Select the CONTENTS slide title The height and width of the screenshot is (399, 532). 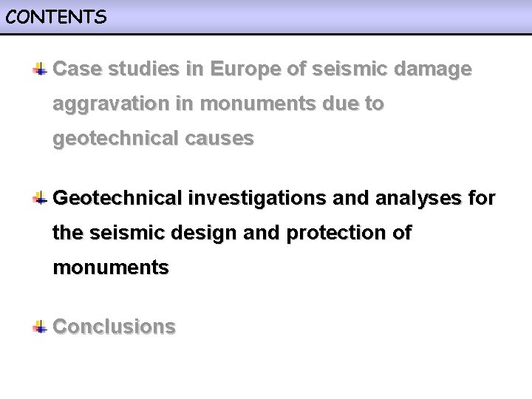point(56,17)
